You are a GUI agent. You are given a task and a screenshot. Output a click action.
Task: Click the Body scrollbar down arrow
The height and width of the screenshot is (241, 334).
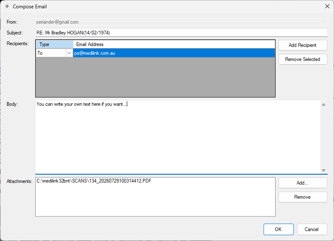(x=324, y=170)
